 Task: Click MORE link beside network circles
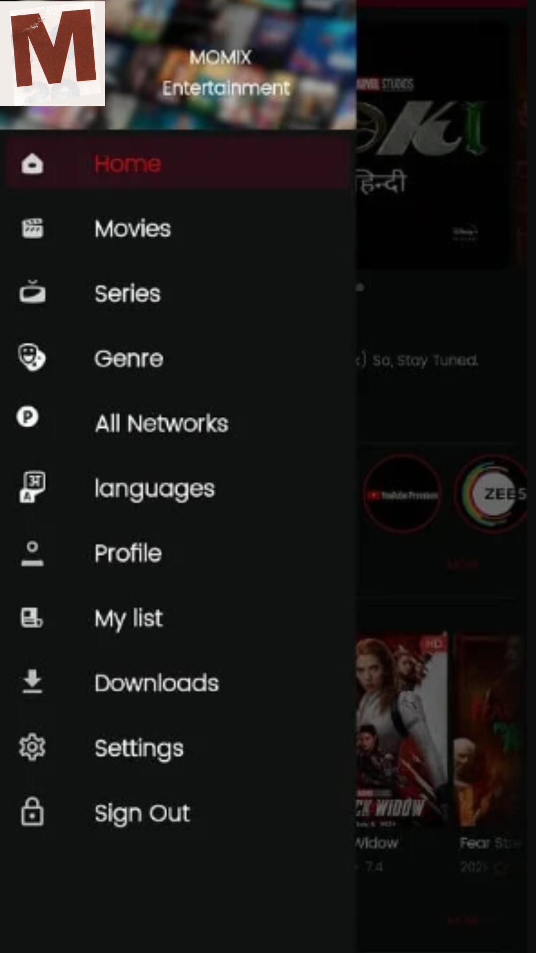(462, 564)
